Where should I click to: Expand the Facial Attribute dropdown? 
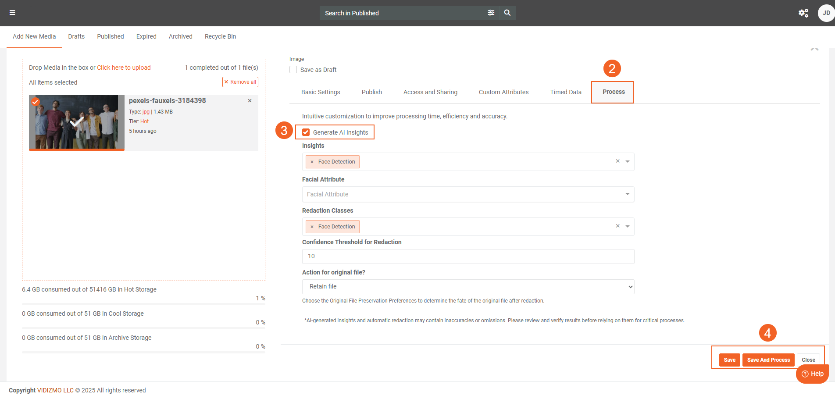click(627, 194)
